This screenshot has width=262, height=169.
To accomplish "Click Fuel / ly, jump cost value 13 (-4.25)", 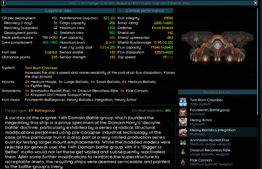I will tap(108, 47).
